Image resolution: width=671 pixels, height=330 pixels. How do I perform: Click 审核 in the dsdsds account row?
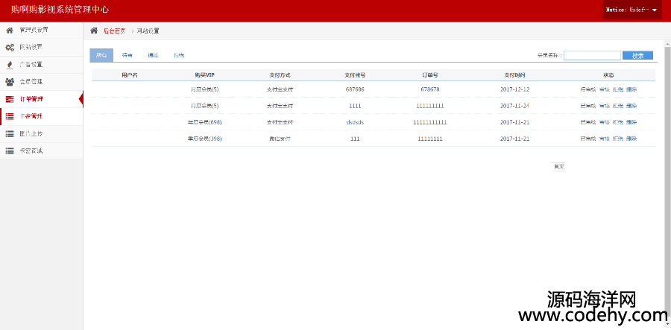604,122
